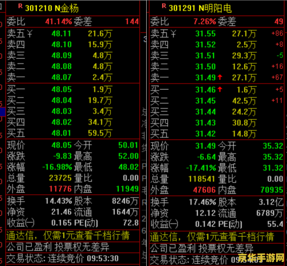Select sell-five price 31.55
287x266 pixels.
(x=205, y=34)
